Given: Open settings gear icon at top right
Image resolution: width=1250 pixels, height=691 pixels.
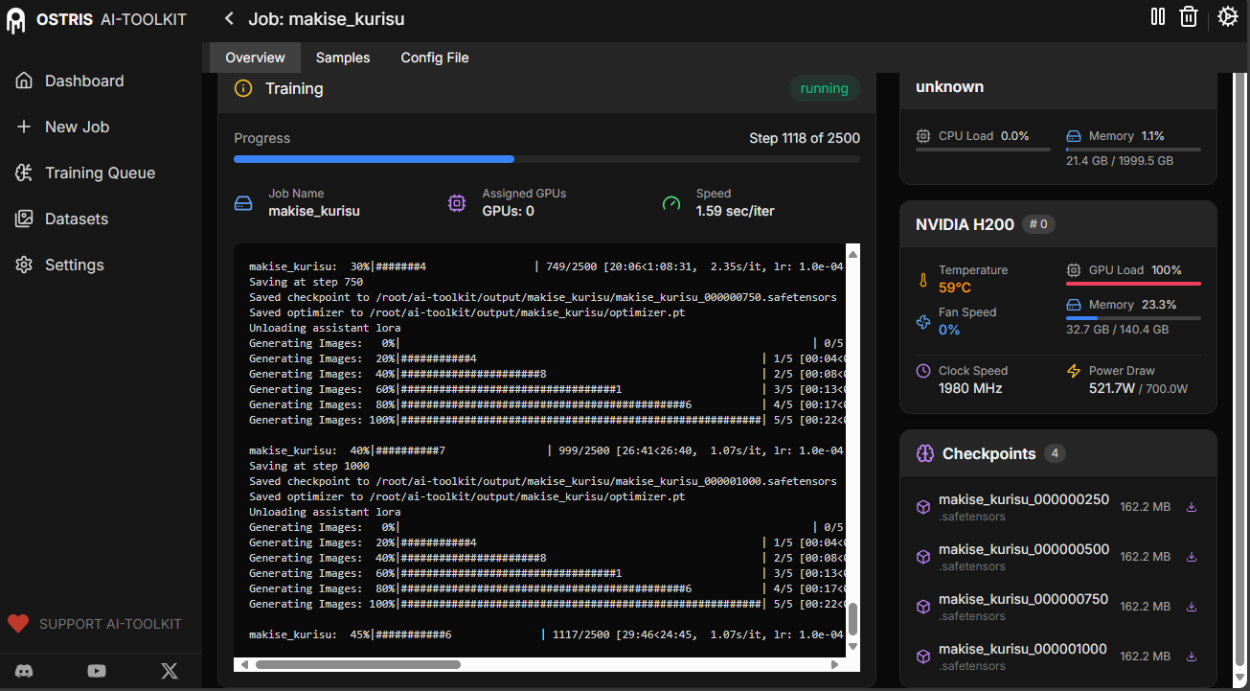Looking at the screenshot, I should pos(1227,17).
